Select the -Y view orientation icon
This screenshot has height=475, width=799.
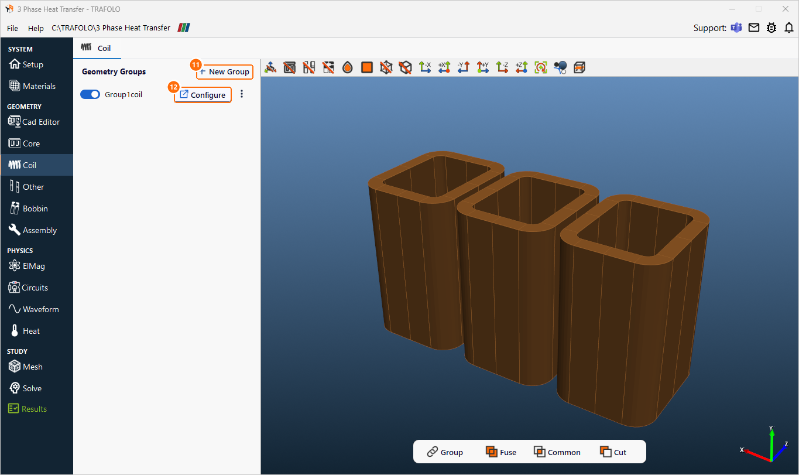coord(464,67)
